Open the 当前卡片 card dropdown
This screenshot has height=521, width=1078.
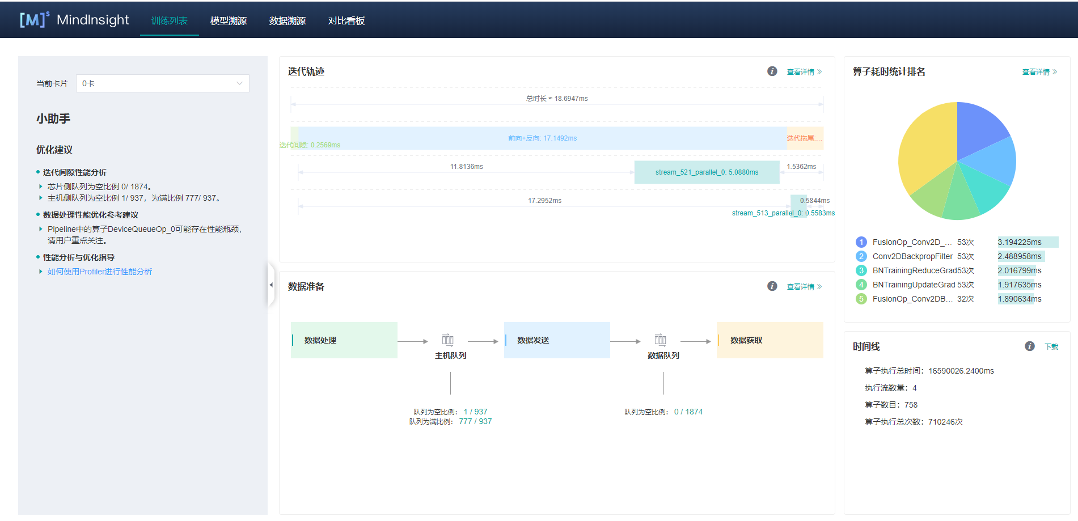click(162, 83)
